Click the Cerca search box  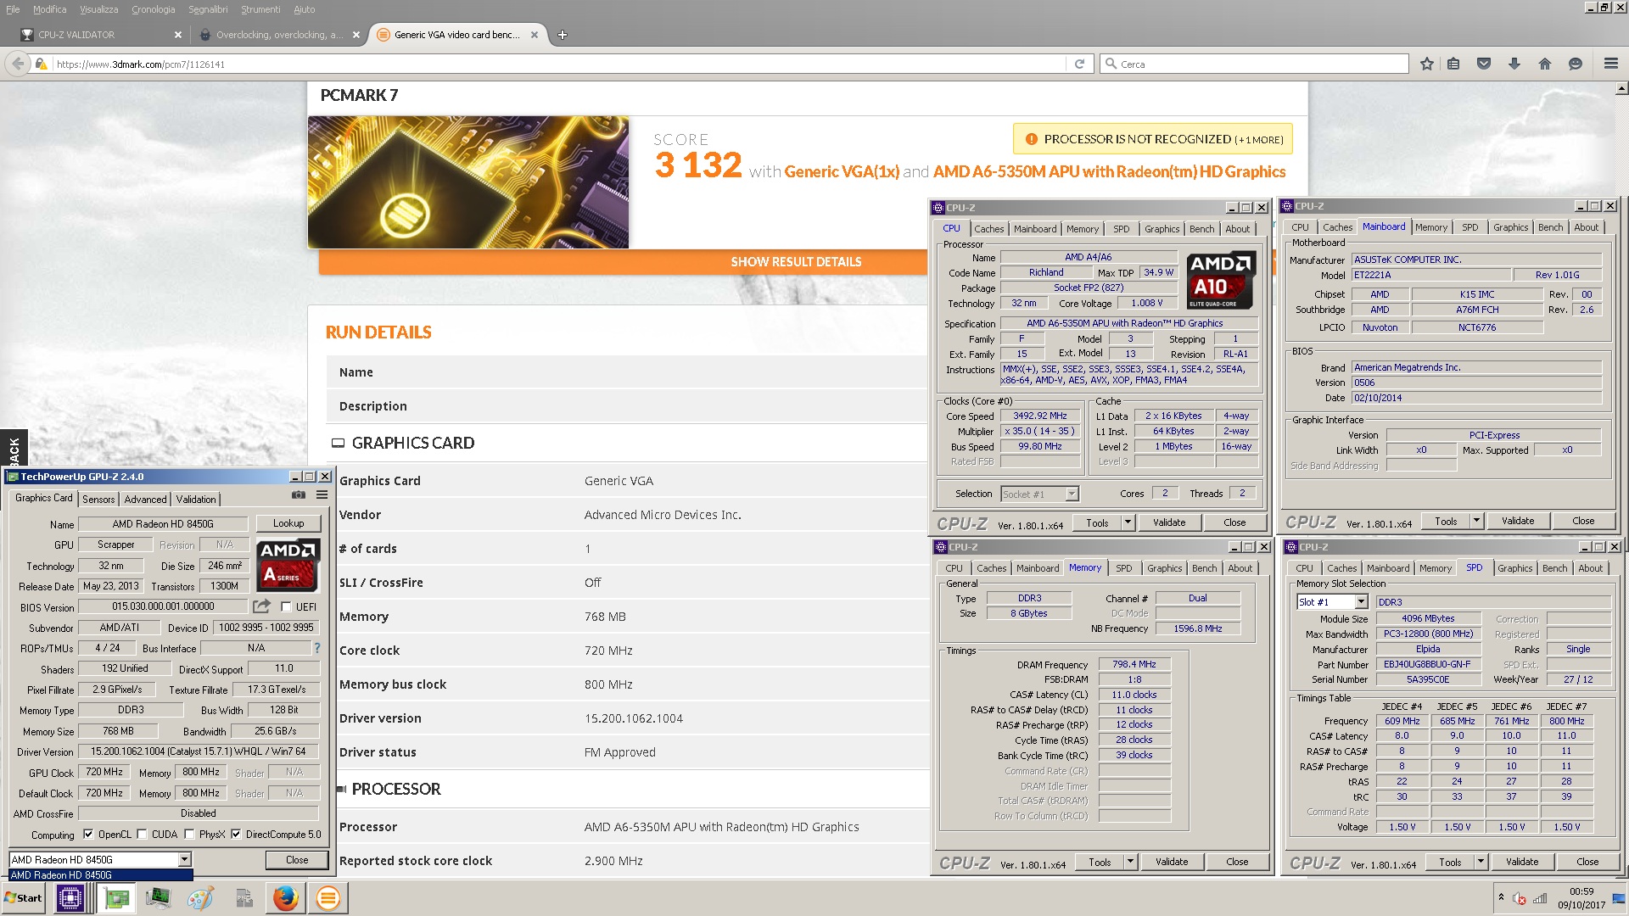coord(1256,64)
